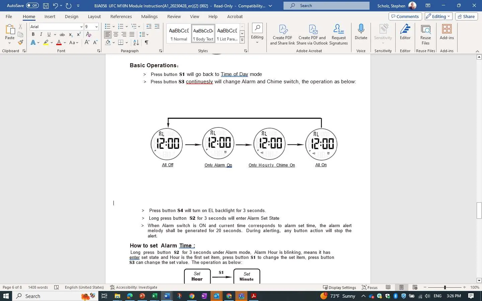Switch to the Acrobat tab
The width and height of the screenshot is (482, 301).
pyautogui.click(x=235, y=16)
